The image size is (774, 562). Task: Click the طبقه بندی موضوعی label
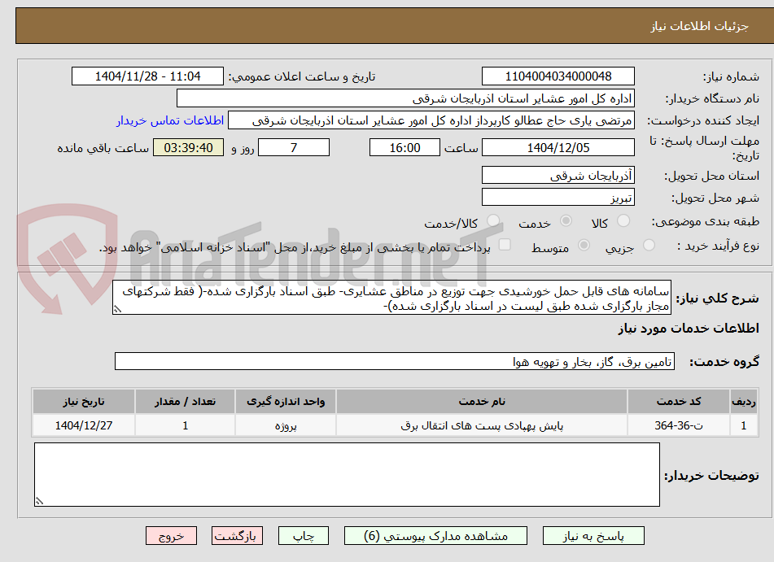pyautogui.click(x=706, y=221)
